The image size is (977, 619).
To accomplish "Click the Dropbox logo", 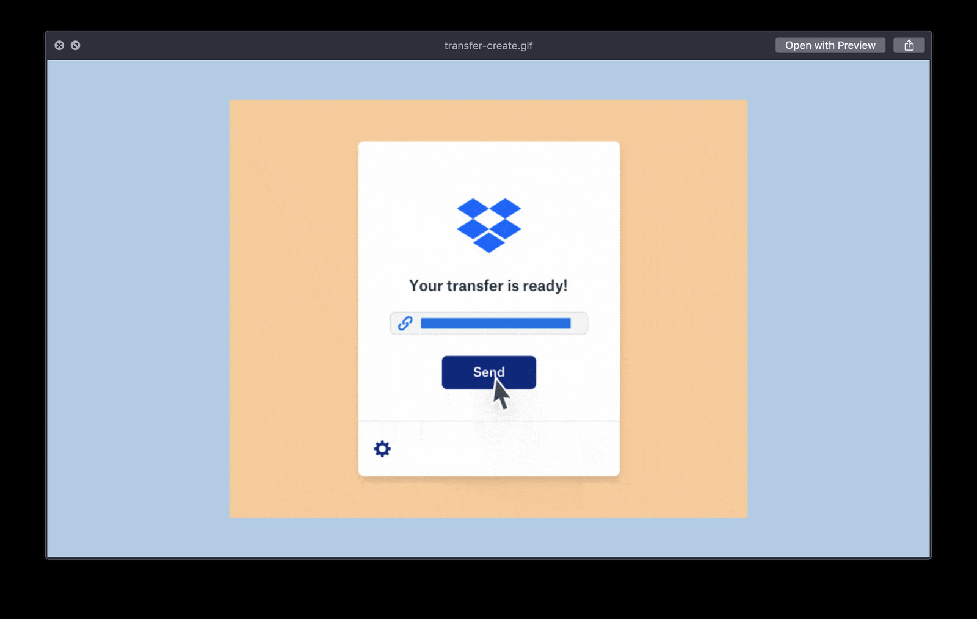I will [488, 225].
